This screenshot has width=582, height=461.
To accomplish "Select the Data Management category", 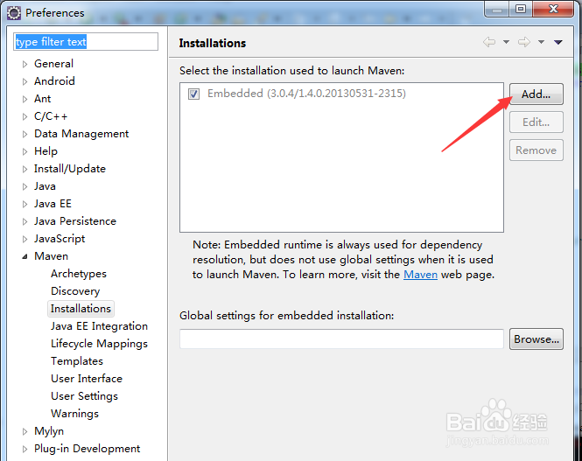I will click(x=81, y=134).
